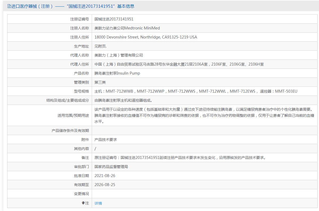Click the 变更情况 row label
319x211 pixels.
pos(81,194)
